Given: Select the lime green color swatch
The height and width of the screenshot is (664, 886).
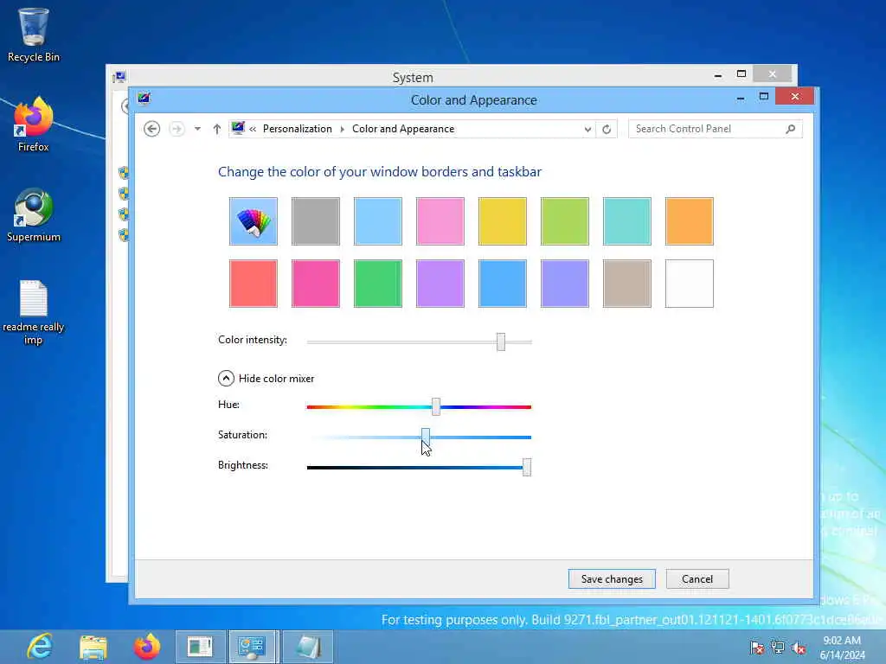Looking at the screenshot, I should pyautogui.click(x=564, y=221).
